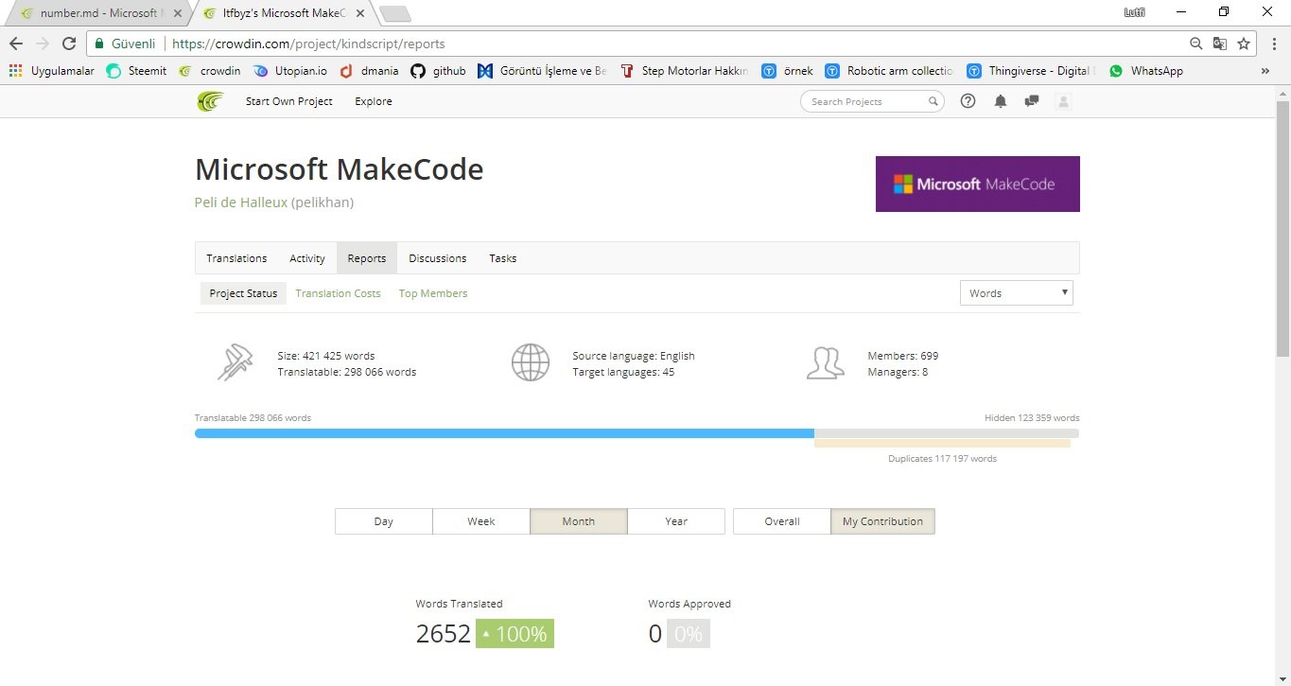Click Start Own Project link

tap(288, 101)
